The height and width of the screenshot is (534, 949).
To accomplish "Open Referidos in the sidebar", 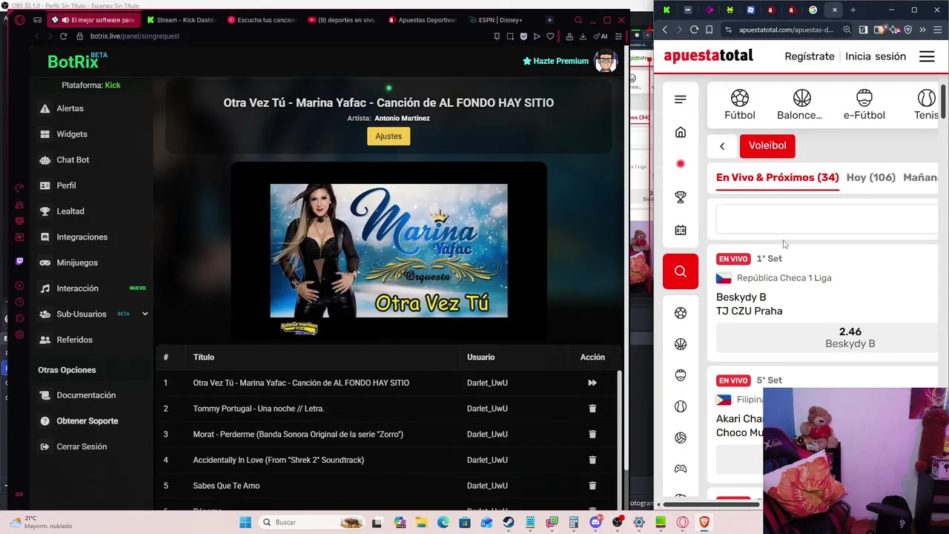I will (74, 340).
